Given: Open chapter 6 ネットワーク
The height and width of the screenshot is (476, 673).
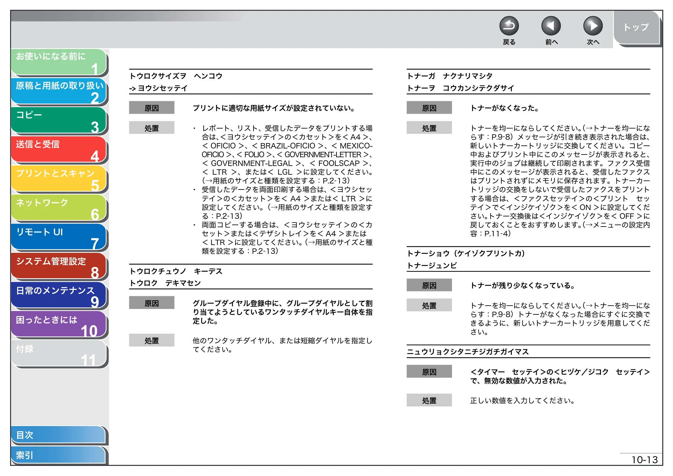Looking at the screenshot, I should pos(59,208).
